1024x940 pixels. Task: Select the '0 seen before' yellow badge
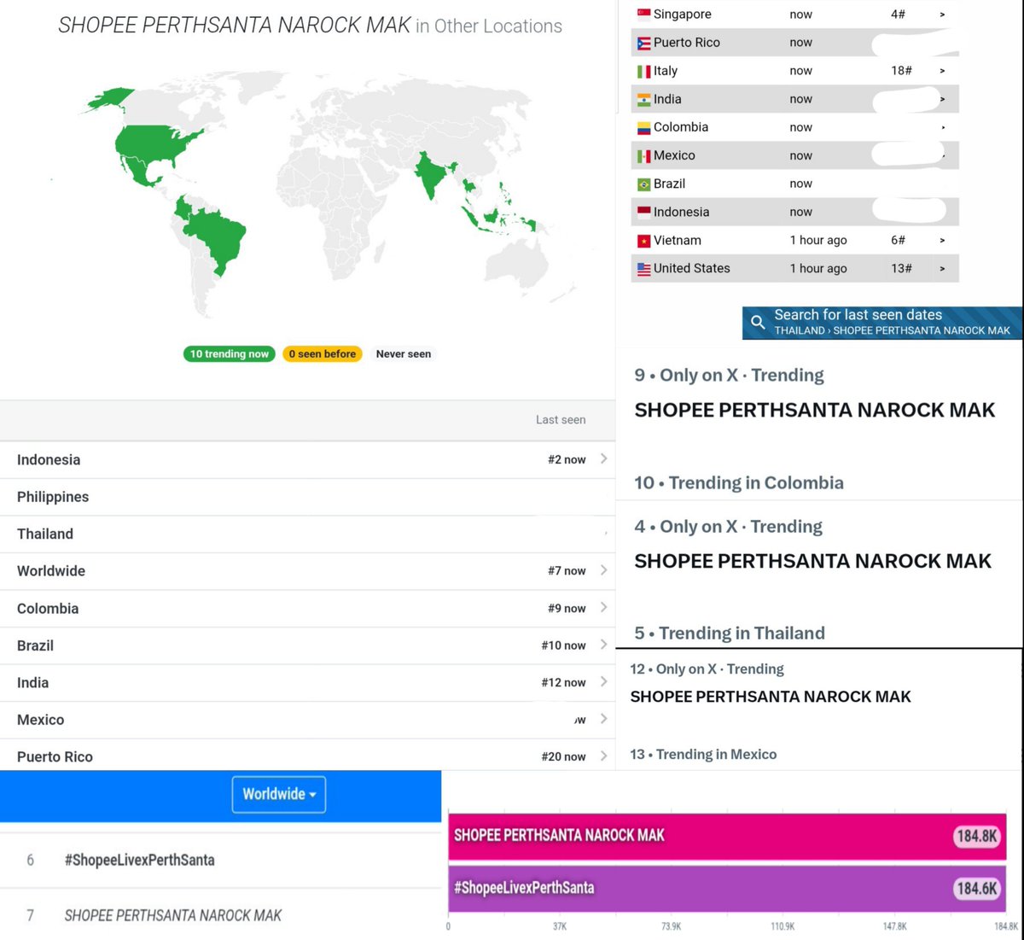tap(323, 353)
